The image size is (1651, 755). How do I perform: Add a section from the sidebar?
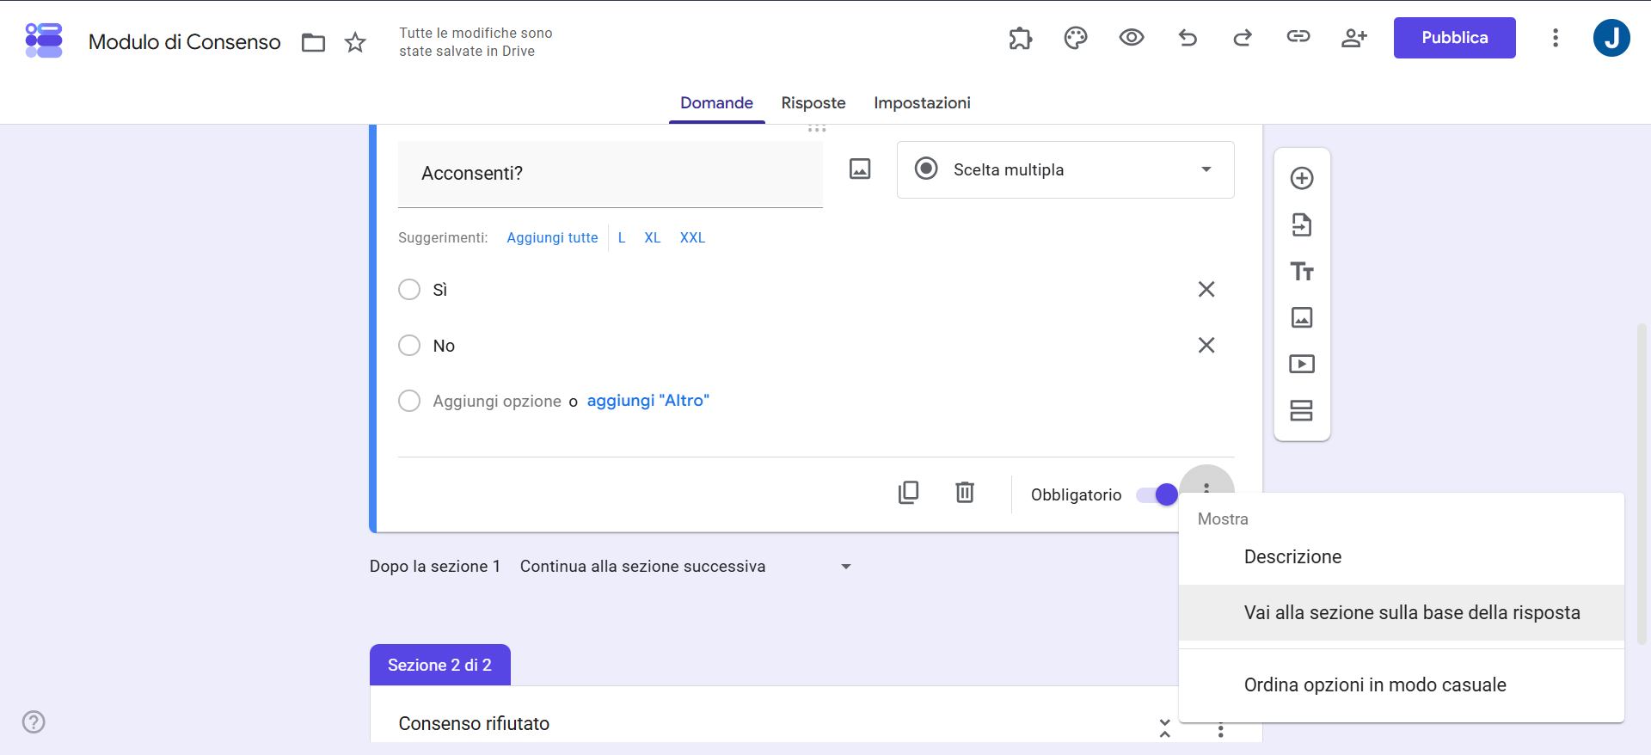click(x=1302, y=410)
